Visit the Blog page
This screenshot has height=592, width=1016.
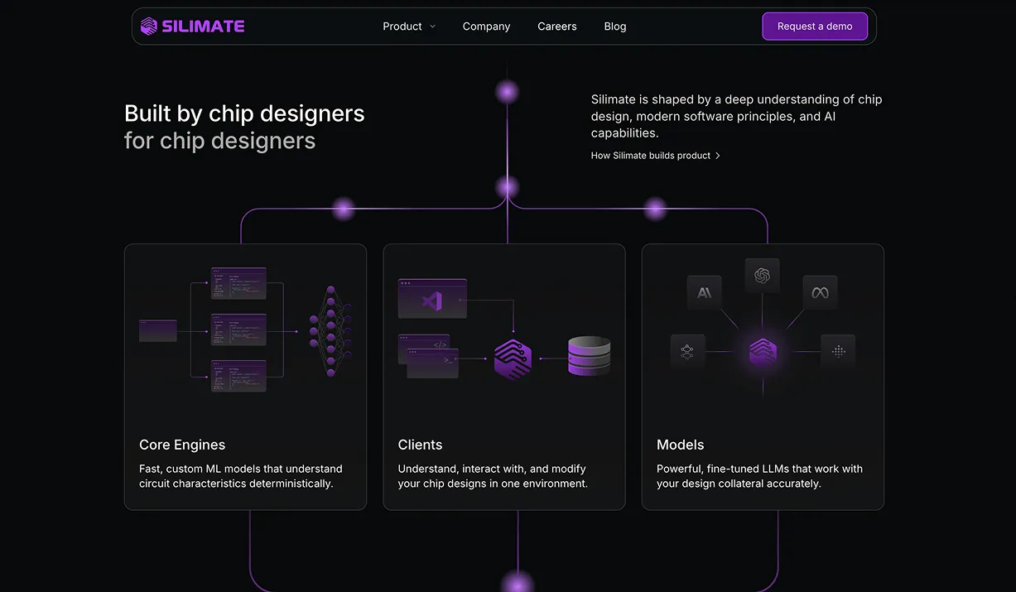[615, 26]
